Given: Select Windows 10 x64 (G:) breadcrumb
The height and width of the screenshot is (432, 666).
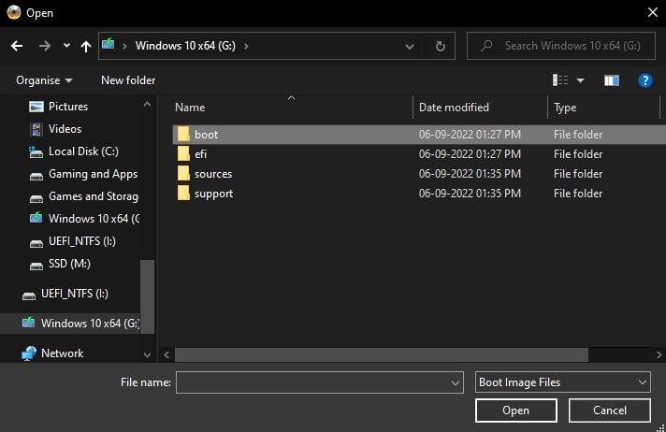Looking at the screenshot, I should tap(185, 46).
